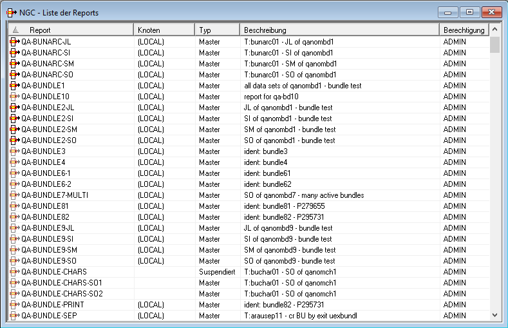Click the QA-BUNDLE-CHARS report icon
508x328 pixels.
click(14, 271)
